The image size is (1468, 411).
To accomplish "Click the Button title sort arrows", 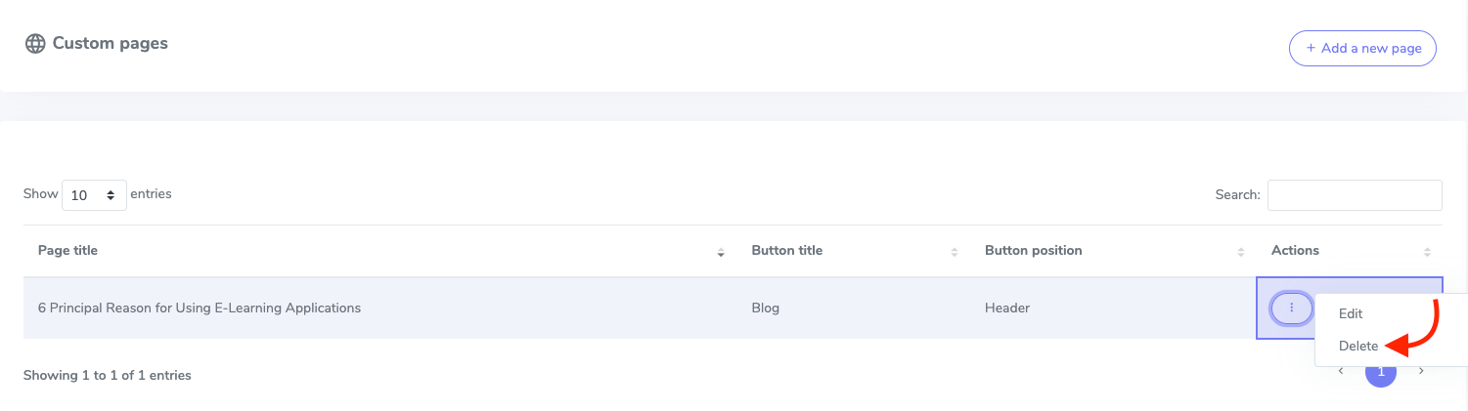I will [955, 252].
